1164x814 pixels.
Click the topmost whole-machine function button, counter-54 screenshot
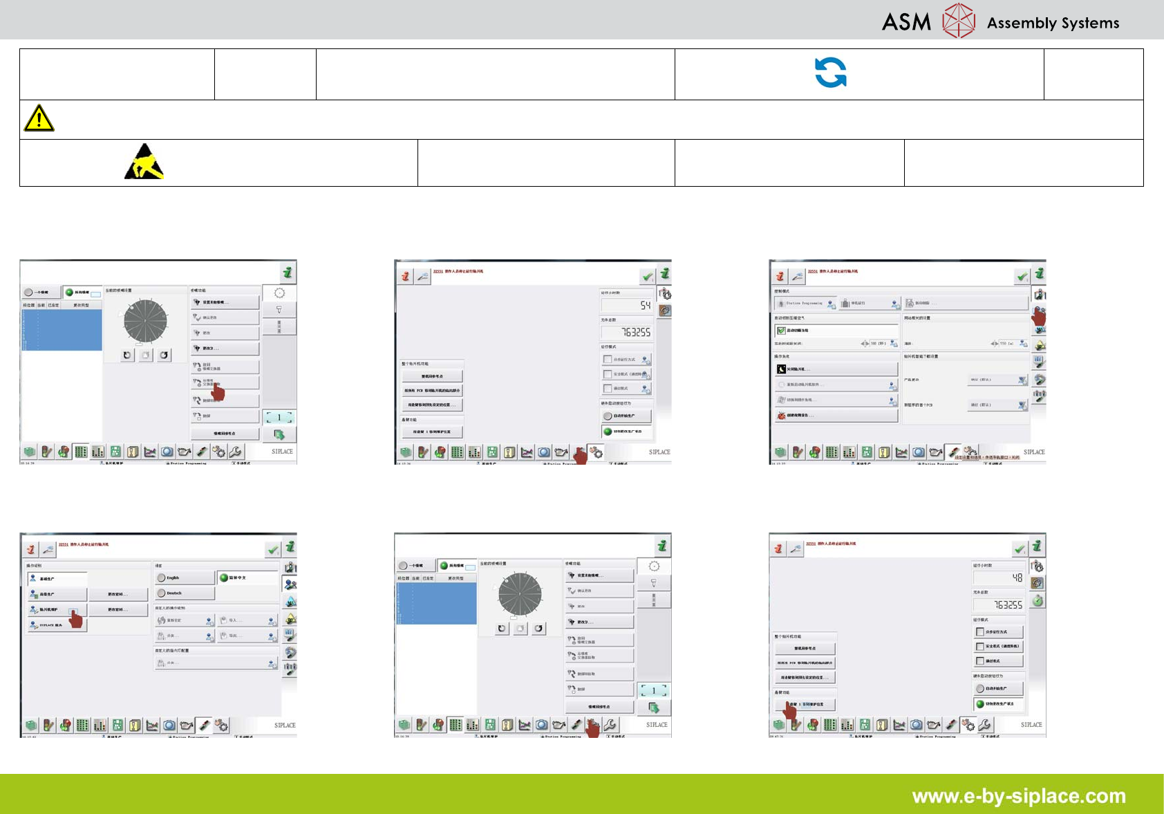pos(433,376)
